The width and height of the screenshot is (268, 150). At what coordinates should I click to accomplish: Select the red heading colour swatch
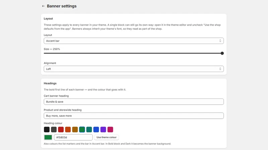[x=61, y=129]
